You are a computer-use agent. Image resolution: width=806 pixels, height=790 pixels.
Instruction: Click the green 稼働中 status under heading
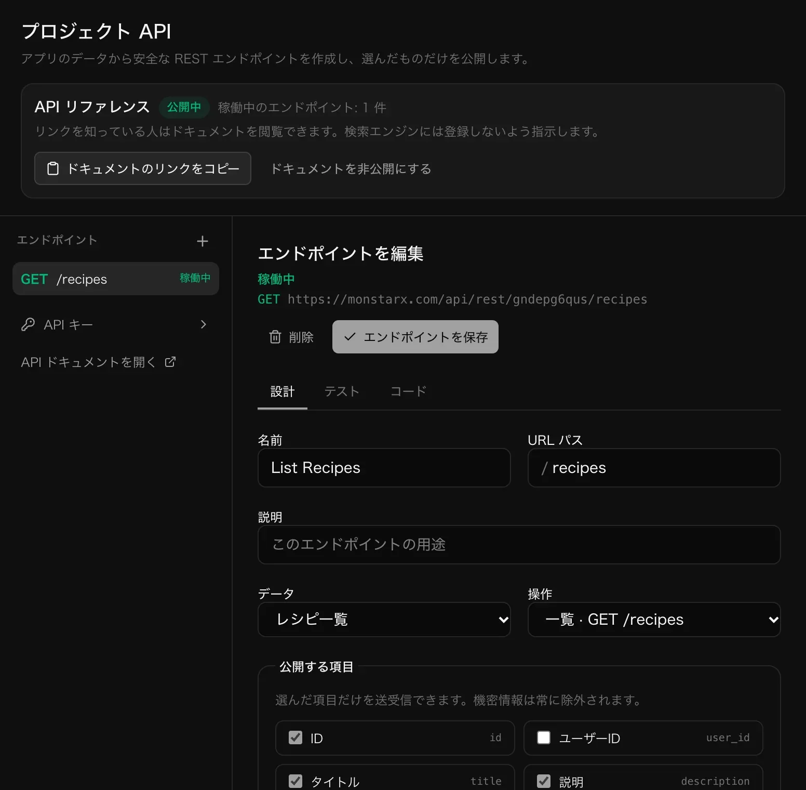(276, 279)
